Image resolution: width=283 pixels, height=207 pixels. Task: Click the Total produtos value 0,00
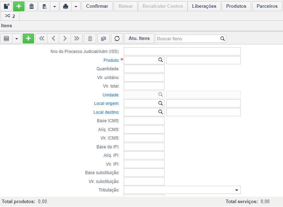click(x=43, y=201)
